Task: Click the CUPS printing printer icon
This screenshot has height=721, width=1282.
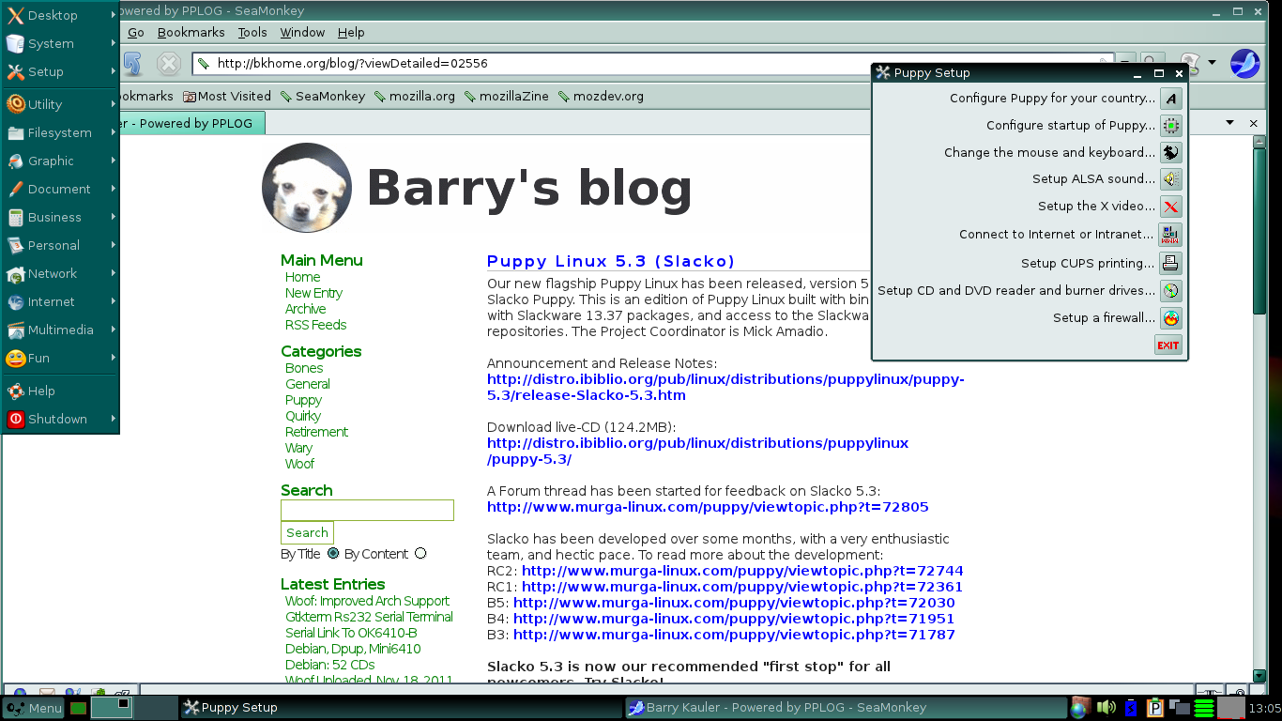Action: coord(1170,264)
